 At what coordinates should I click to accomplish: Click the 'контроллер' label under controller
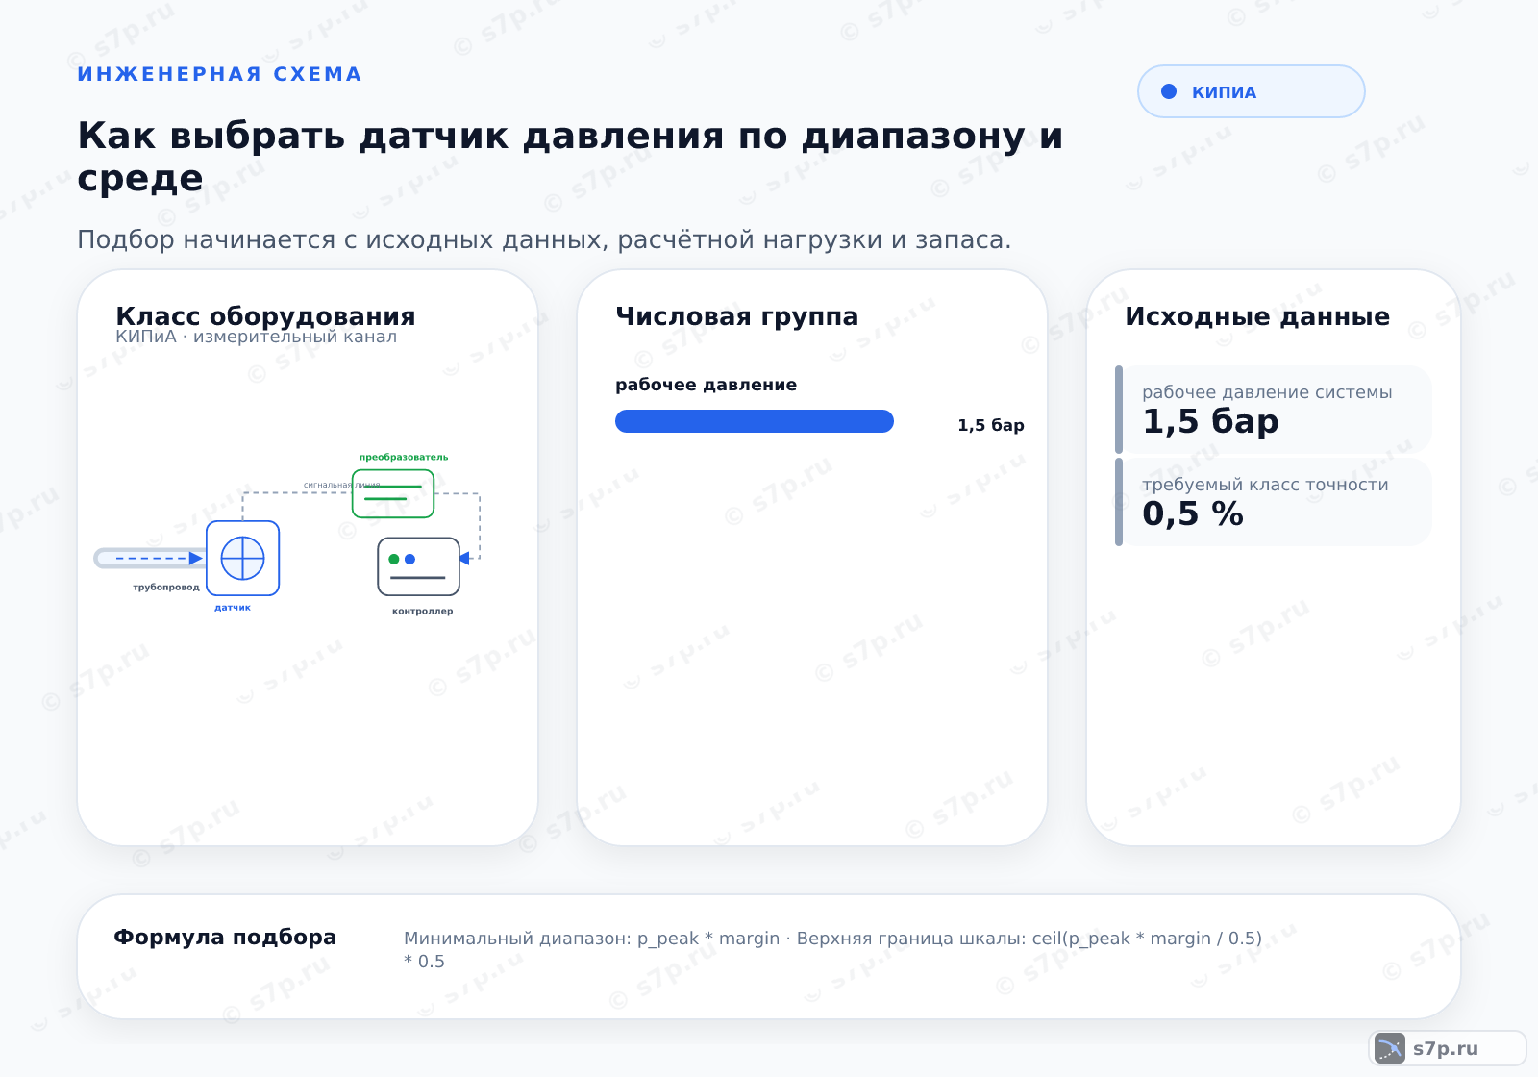(422, 611)
